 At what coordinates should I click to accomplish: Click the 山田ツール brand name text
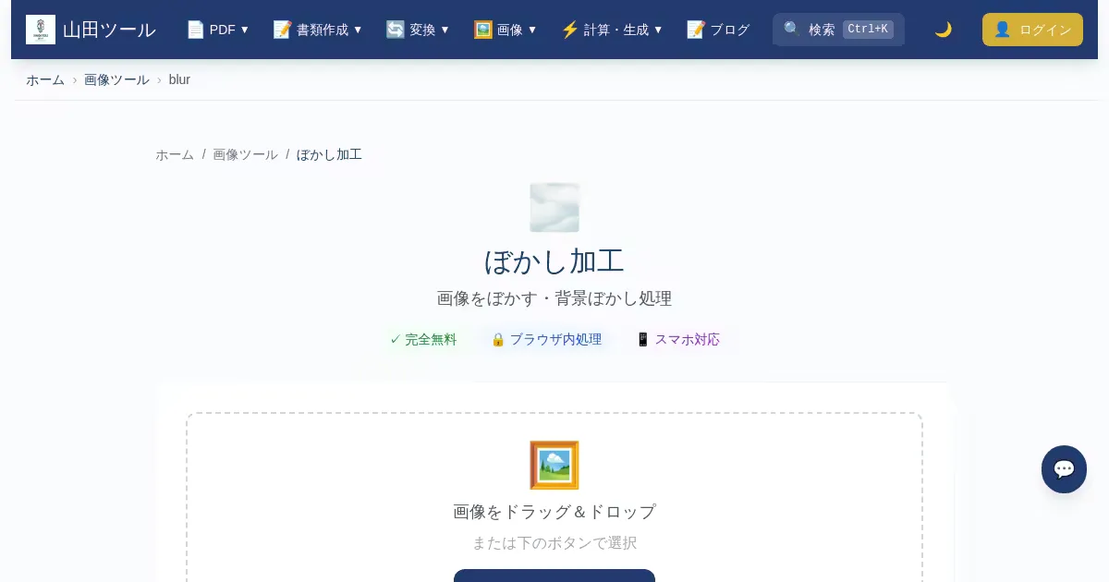pos(109,30)
